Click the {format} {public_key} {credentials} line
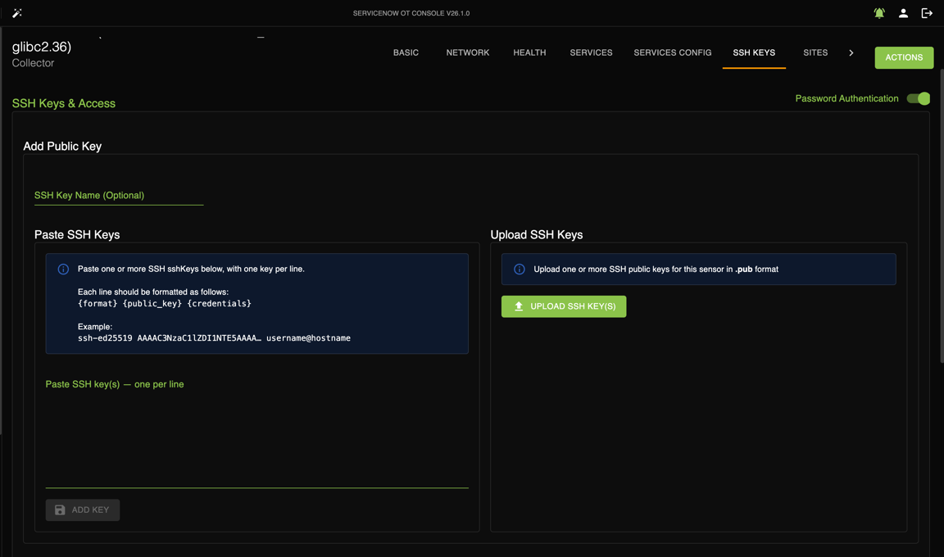Image resolution: width=944 pixels, height=557 pixels. pyautogui.click(x=165, y=303)
